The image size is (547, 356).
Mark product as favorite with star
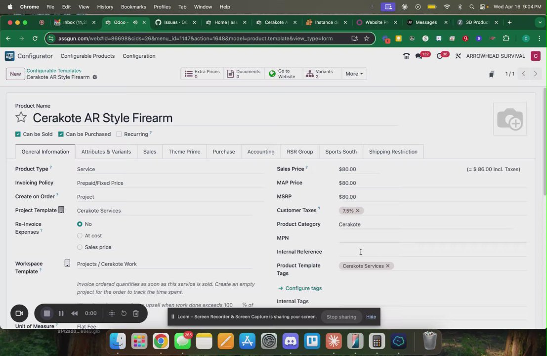(x=21, y=117)
